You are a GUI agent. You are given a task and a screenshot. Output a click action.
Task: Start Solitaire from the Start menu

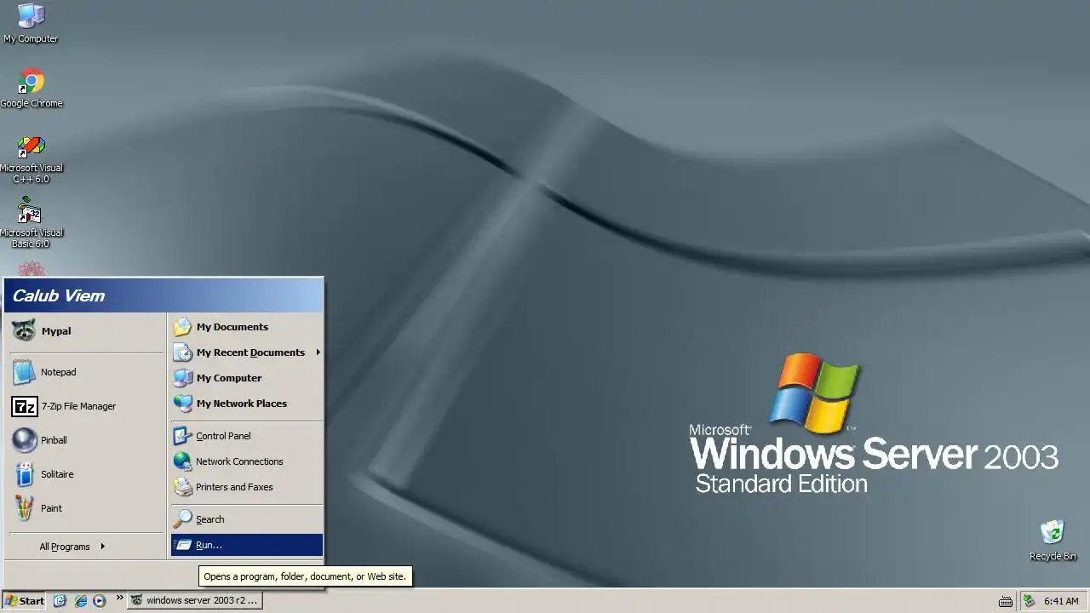(85, 474)
